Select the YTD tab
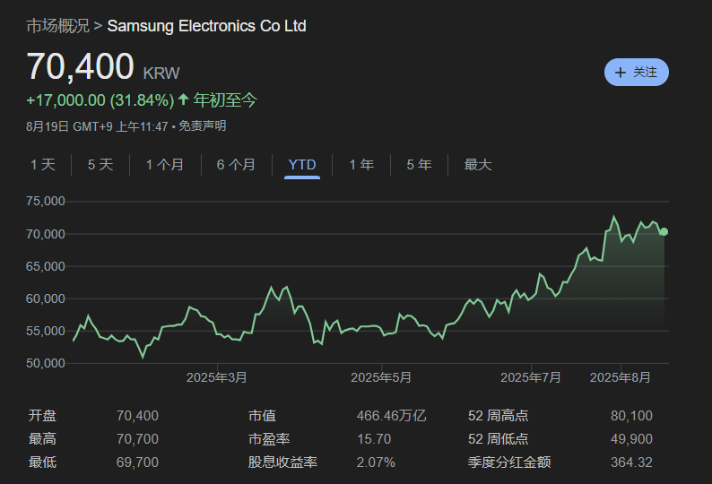Image resolution: width=712 pixels, height=484 pixels. 302,164
